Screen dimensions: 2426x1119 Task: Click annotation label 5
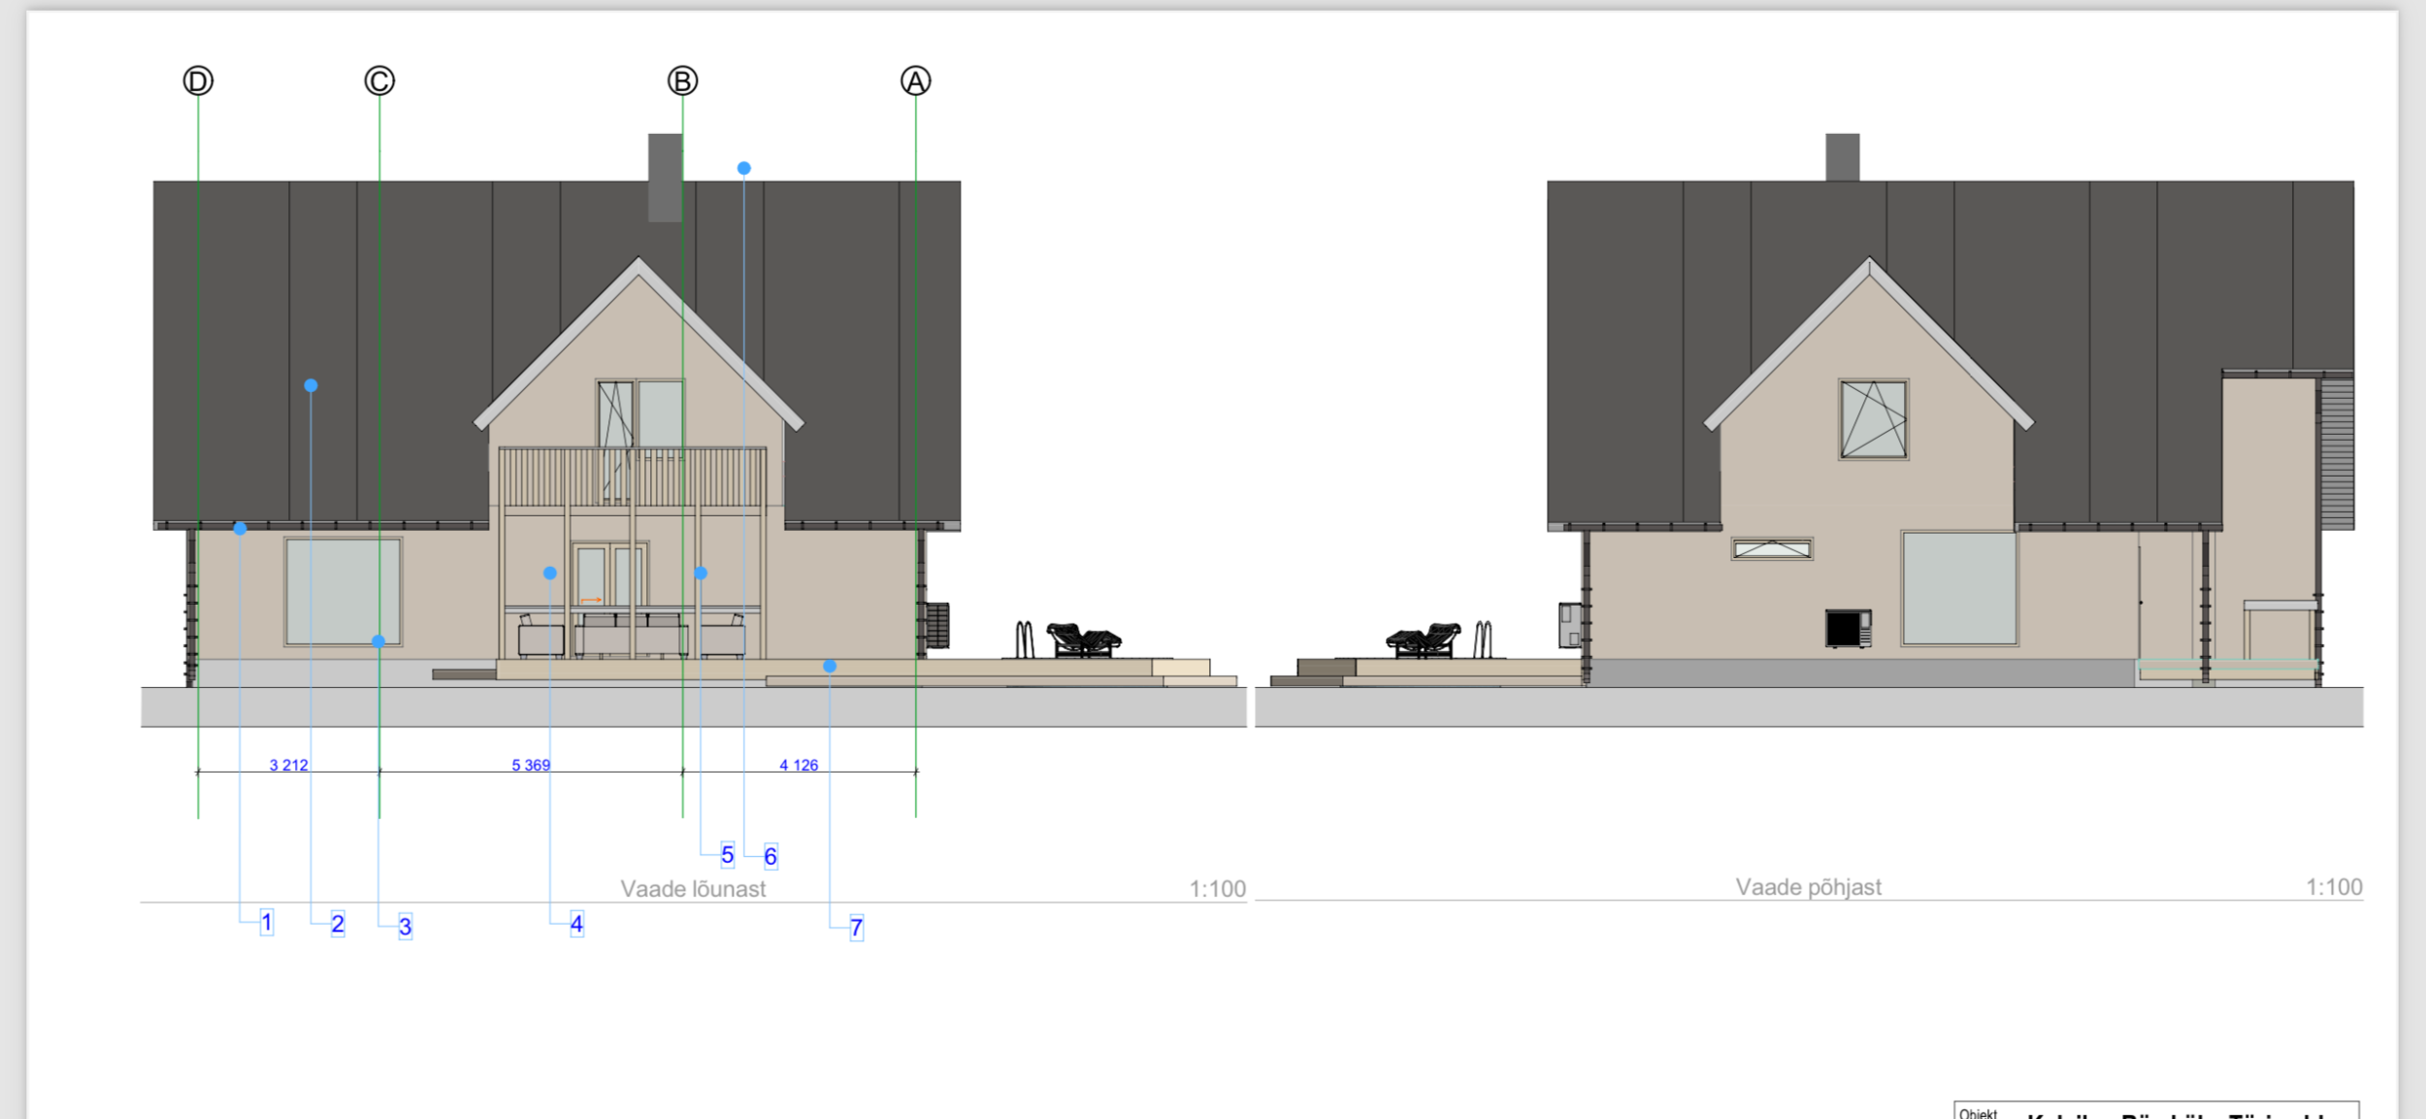pos(727,855)
